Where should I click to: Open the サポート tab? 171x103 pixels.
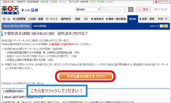163,19
